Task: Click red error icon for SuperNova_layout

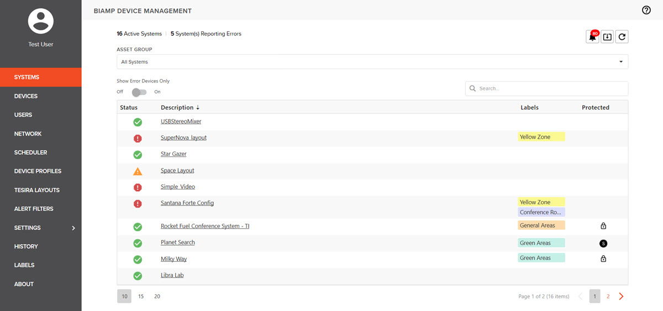Action: tap(138, 138)
